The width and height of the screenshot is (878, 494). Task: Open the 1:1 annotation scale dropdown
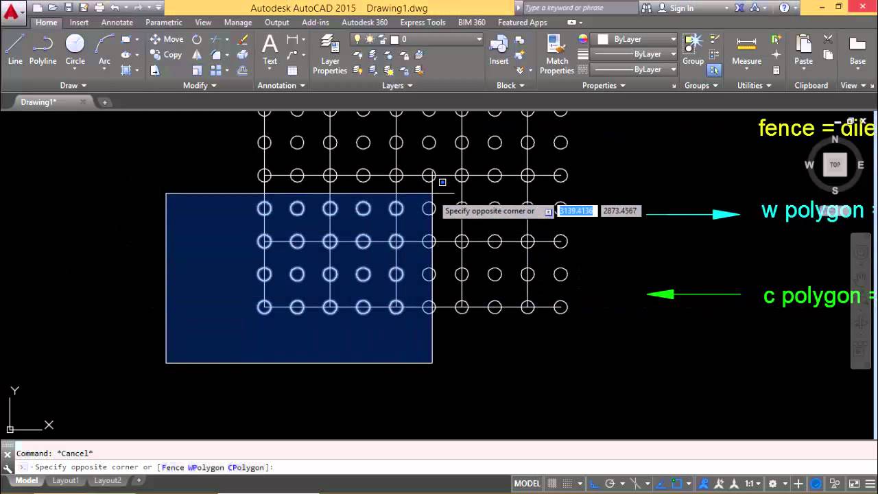coord(753,484)
